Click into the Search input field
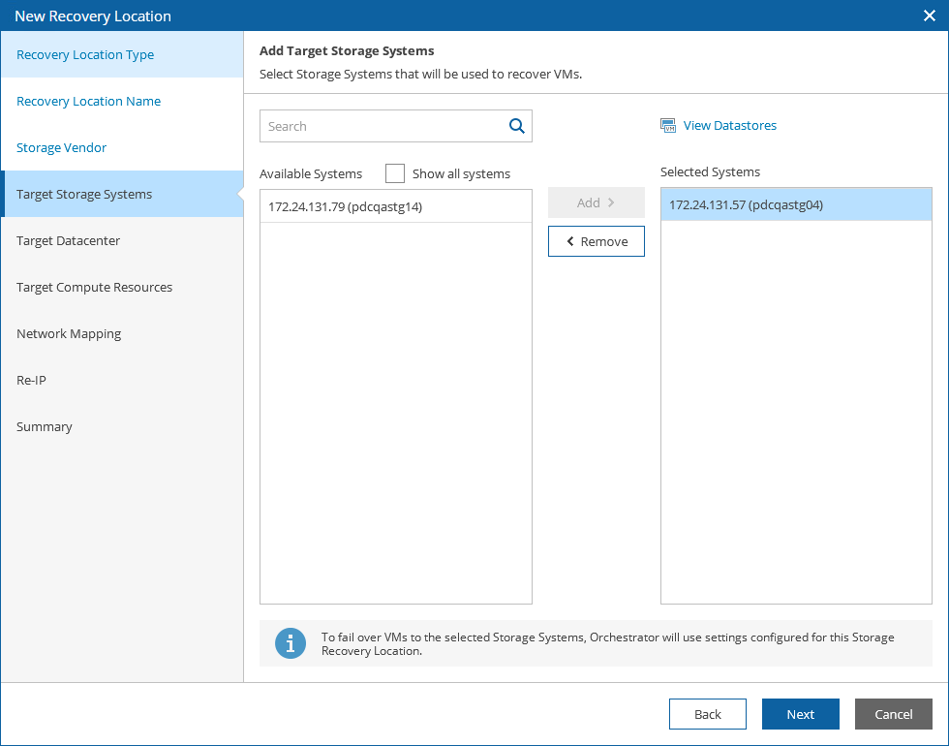The width and height of the screenshot is (949, 746). (x=383, y=126)
